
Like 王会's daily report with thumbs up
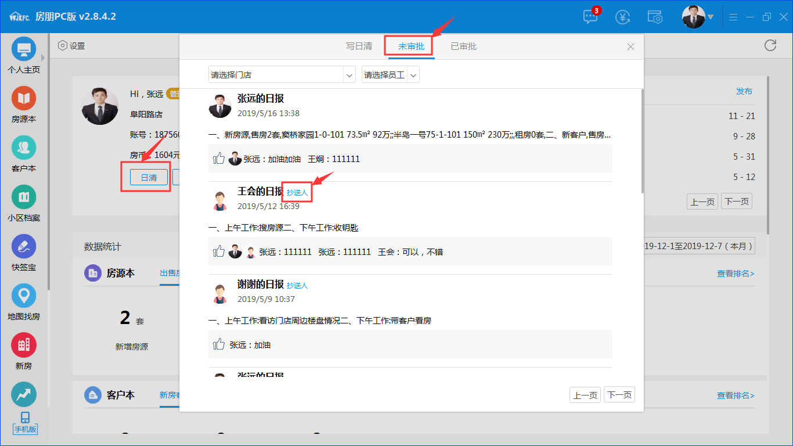point(219,251)
